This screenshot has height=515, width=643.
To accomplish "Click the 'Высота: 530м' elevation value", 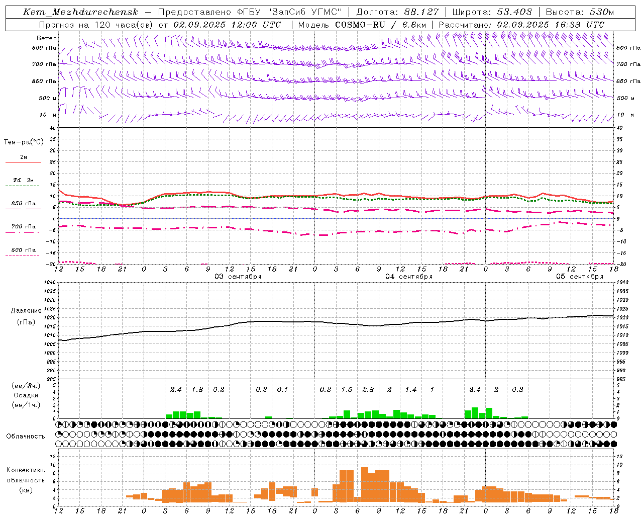I will coord(580,12).
